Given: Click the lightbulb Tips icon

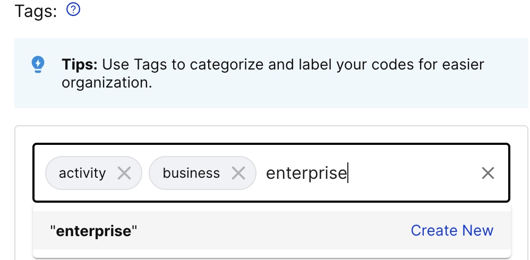Looking at the screenshot, I should tap(38, 65).
